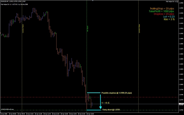
Task: Click the Expert Advisor smiley face icon
Action: tap(177, 1)
